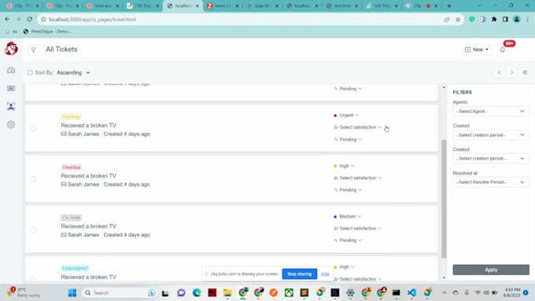Open Microsoft Edge from the taskbar

coord(197,293)
